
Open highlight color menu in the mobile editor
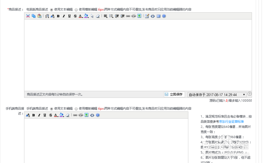click(x=62, y=115)
